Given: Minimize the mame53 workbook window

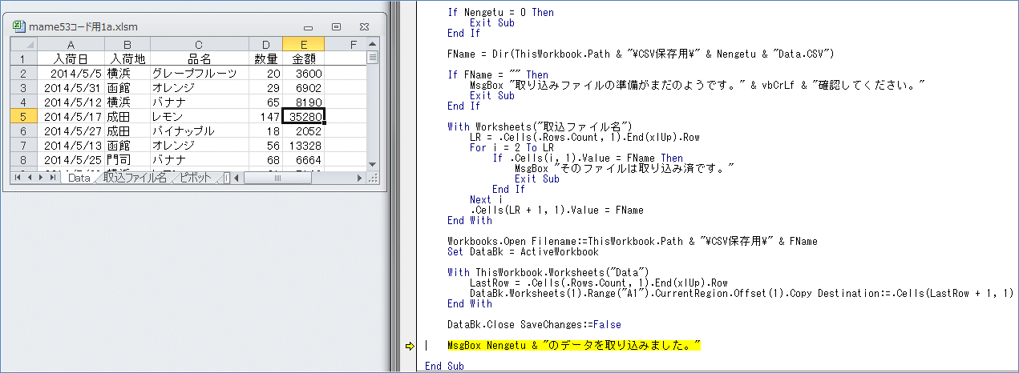Looking at the screenshot, I should coord(309,27).
